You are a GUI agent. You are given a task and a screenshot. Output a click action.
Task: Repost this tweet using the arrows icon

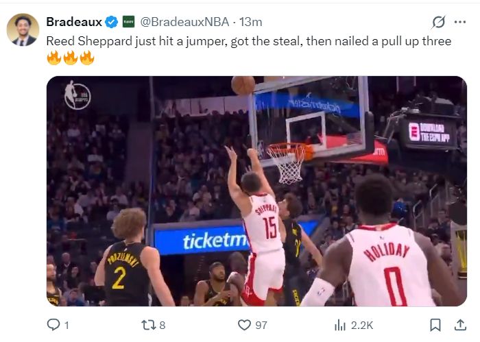pyautogui.click(x=147, y=325)
